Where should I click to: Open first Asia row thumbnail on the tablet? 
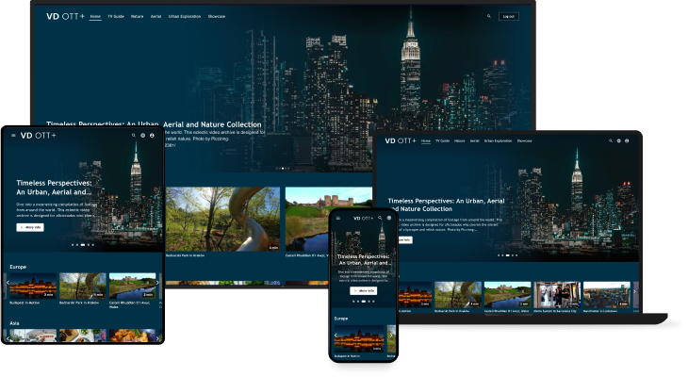(33, 336)
